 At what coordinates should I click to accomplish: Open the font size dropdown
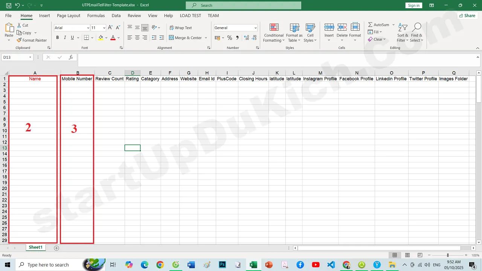point(104,27)
